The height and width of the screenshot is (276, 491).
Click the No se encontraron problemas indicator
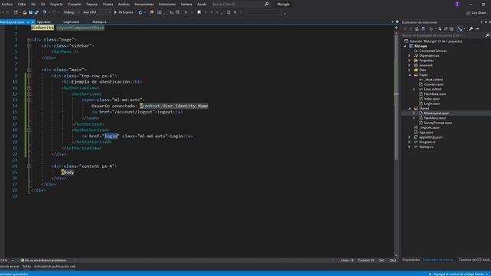pyautogui.click(x=44, y=261)
